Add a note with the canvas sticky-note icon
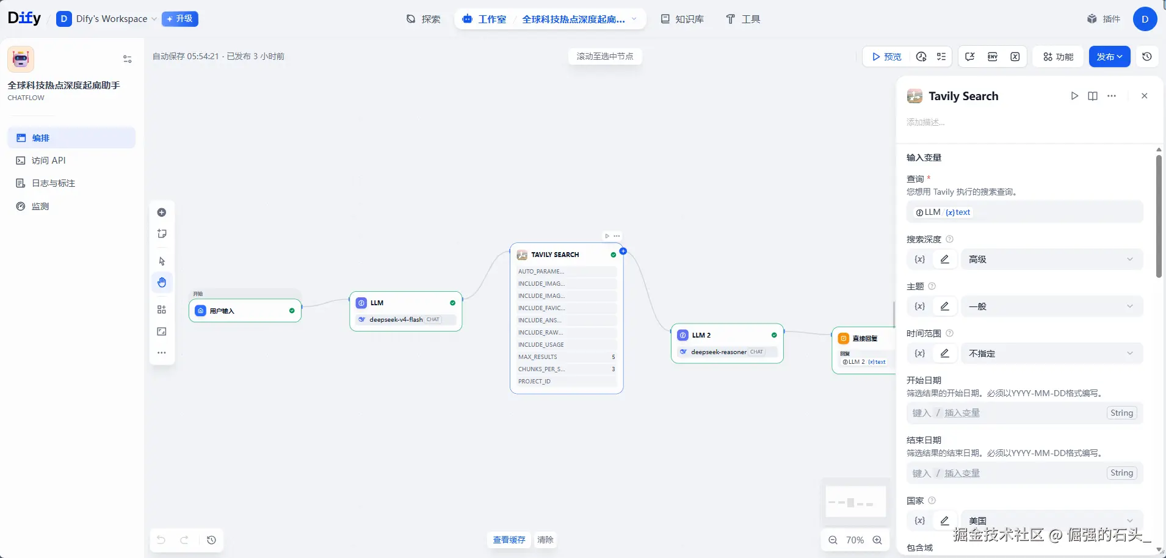Image resolution: width=1166 pixels, height=558 pixels. click(x=162, y=234)
